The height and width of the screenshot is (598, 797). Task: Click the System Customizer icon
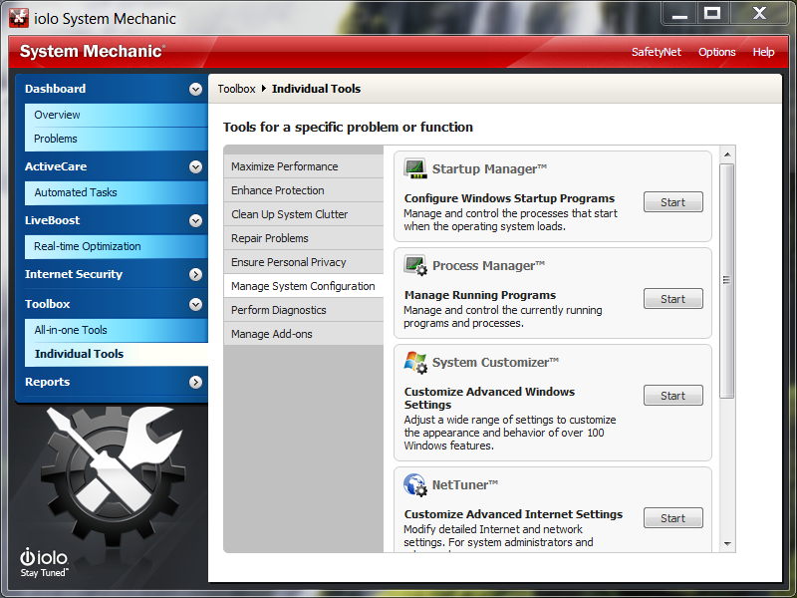[x=415, y=362]
